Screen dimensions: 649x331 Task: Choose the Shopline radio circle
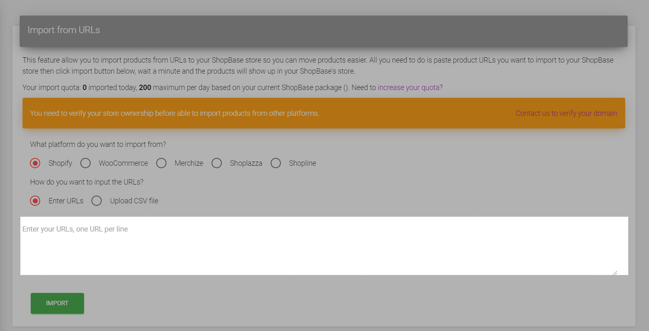(276, 163)
